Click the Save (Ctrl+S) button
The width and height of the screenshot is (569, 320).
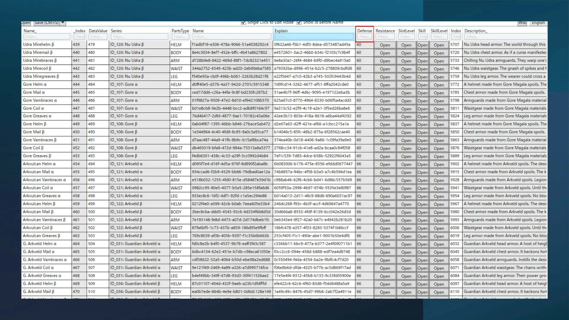pos(47,23)
